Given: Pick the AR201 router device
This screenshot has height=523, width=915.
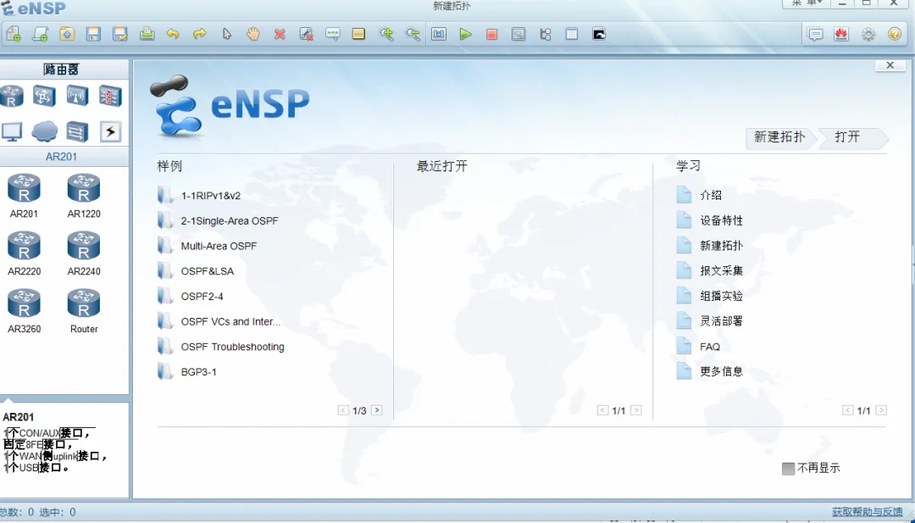Looking at the screenshot, I should coord(24,196).
